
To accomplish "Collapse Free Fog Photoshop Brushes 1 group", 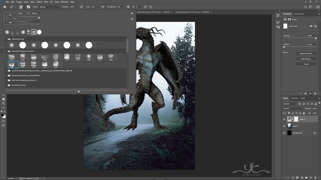I will [6, 51].
